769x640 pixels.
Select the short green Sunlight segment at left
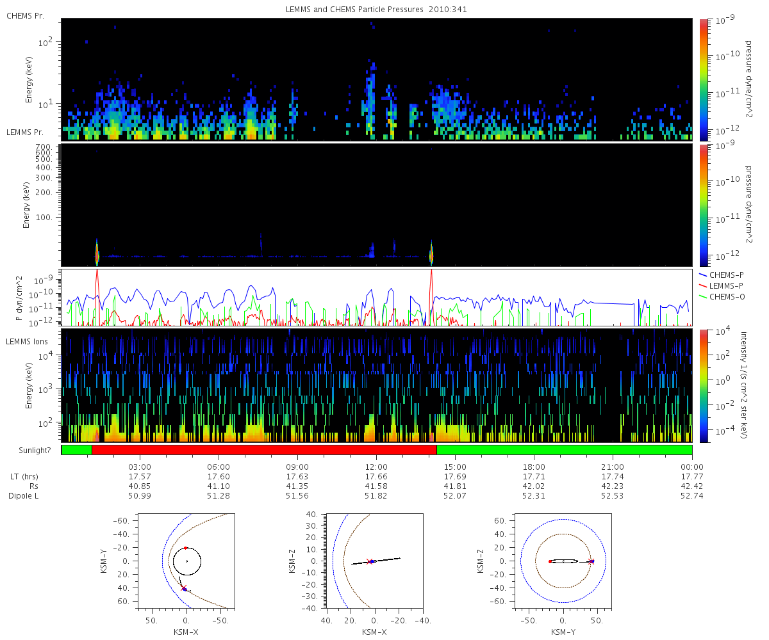pos(77,450)
